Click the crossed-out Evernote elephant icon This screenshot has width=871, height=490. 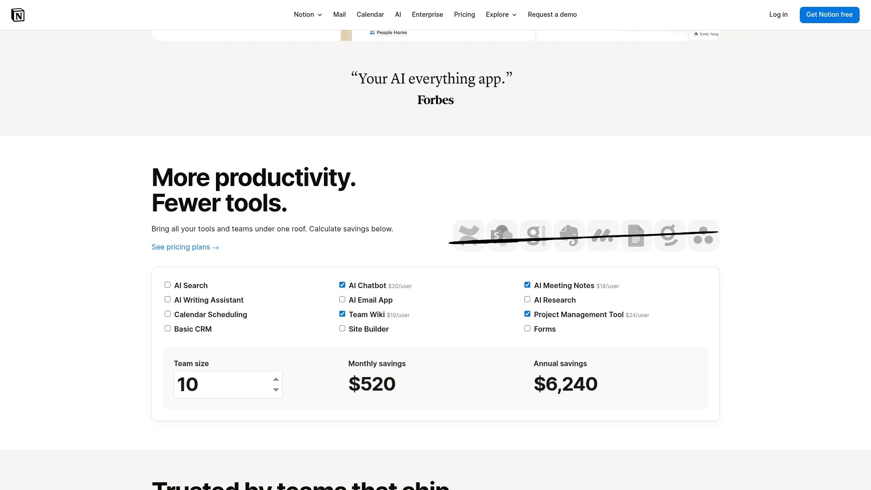[569, 235]
